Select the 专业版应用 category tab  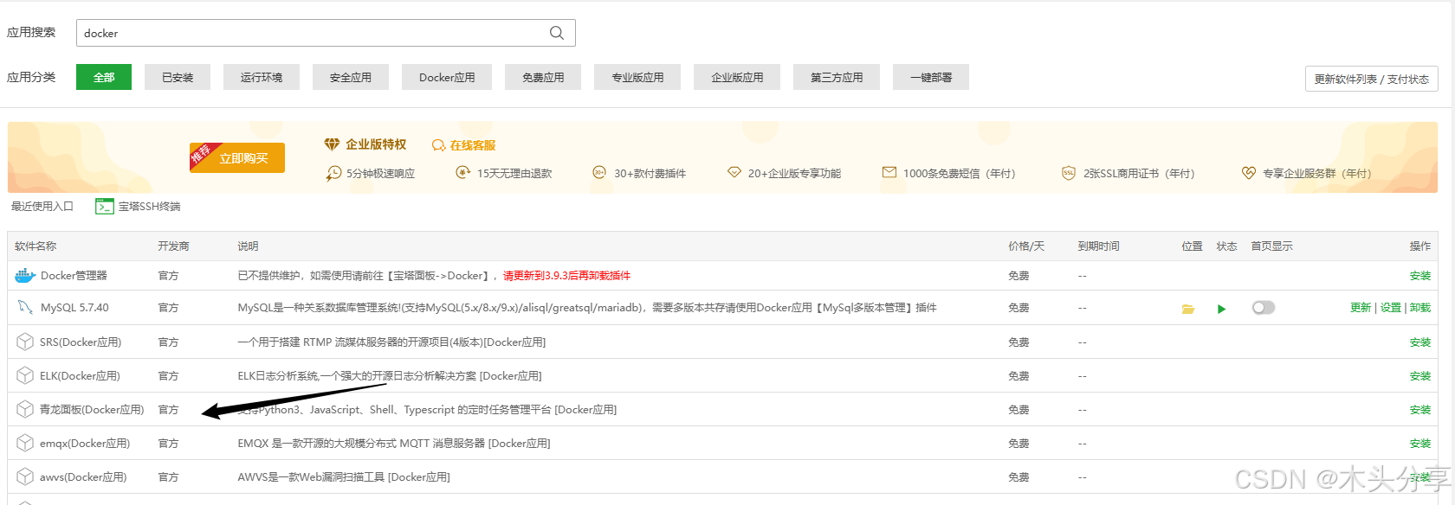pos(637,77)
